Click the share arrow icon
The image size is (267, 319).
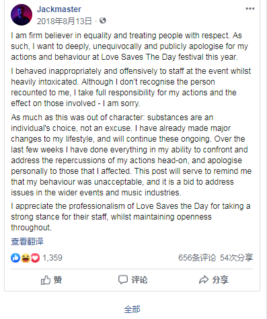click(x=204, y=280)
